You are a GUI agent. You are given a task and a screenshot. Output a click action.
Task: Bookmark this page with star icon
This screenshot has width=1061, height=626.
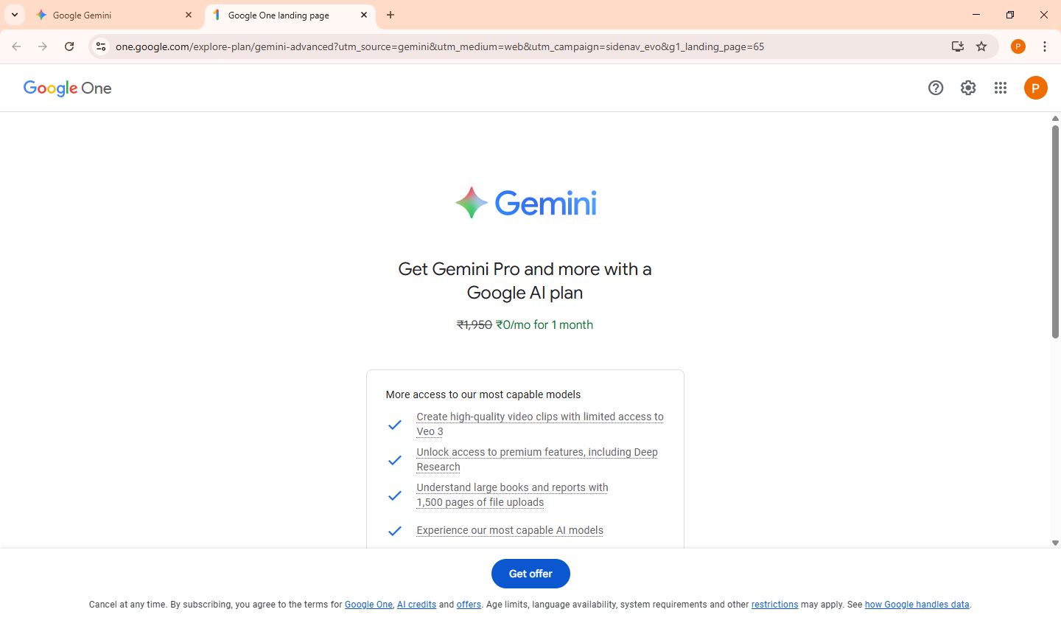point(981,46)
